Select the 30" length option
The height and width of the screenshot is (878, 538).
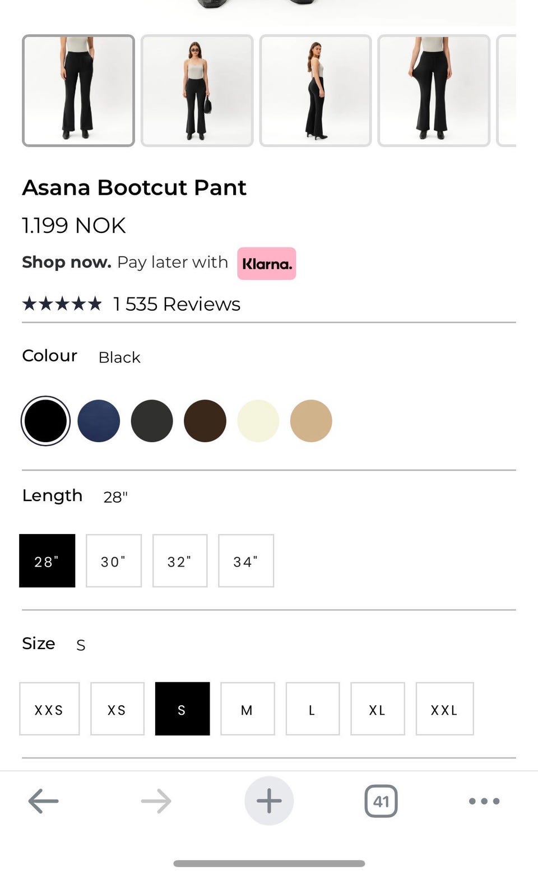[114, 561]
